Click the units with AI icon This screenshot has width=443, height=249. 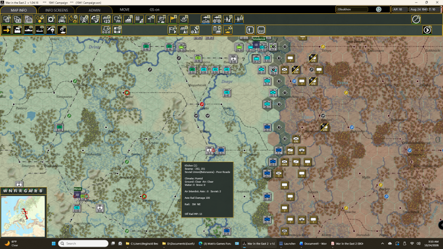pos(184,30)
